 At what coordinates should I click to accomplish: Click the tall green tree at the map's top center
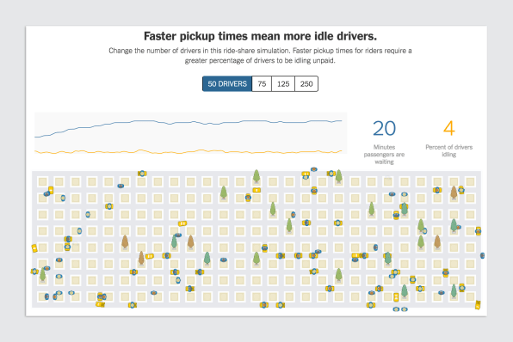(x=256, y=176)
